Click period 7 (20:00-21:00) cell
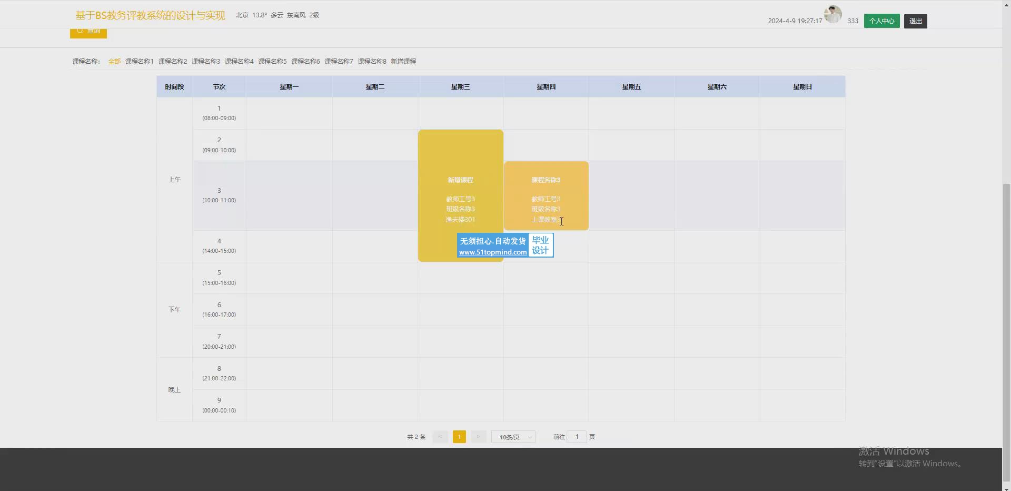Image resolution: width=1011 pixels, height=491 pixels. coord(219,341)
